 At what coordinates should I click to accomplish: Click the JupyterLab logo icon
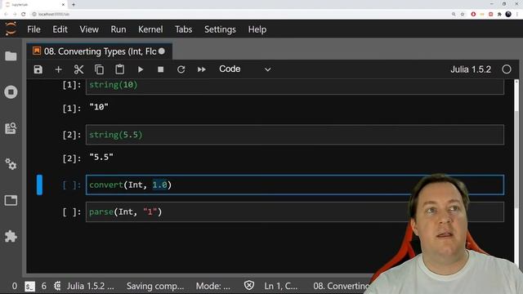click(x=11, y=29)
